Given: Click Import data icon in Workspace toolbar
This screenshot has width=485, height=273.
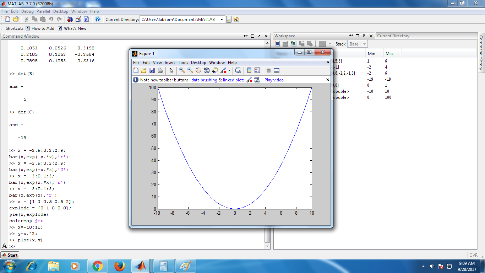Looking at the screenshot, I should pyautogui.click(x=293, y=44).
